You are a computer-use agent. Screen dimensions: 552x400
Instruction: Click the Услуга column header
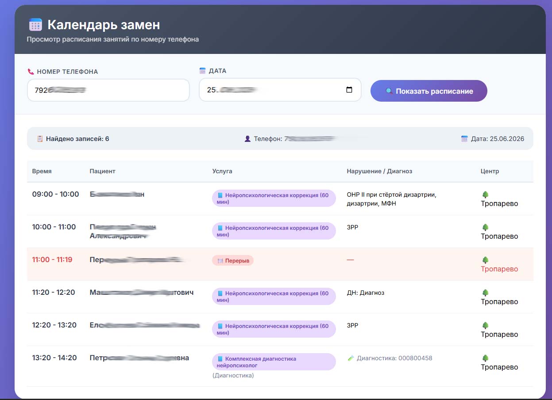click(222, 171)
